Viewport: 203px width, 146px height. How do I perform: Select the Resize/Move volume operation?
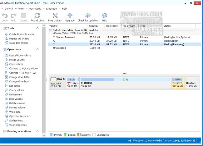(20, 55)
